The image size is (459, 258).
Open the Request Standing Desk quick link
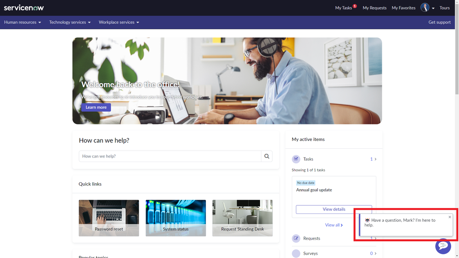[x=243, y=218]
